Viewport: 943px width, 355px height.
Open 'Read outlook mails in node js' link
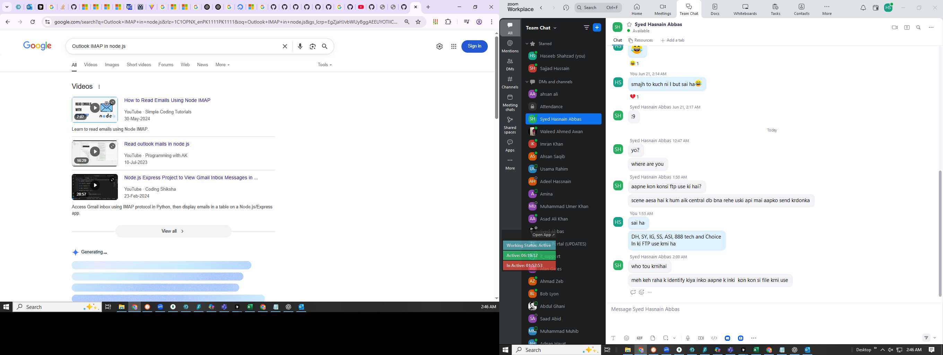(x=157, y=144)
